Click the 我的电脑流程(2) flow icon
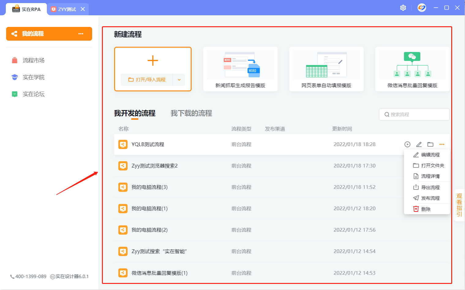 123,230
